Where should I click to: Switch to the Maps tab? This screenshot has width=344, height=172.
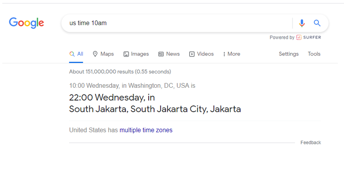pos(103,54)
